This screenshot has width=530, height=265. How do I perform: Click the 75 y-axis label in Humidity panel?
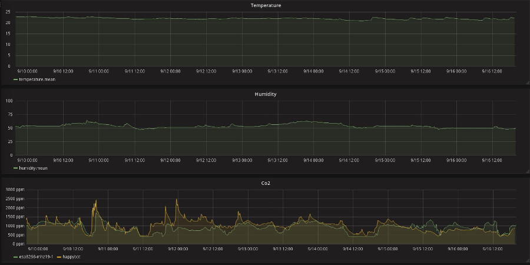tap(10, 115)
